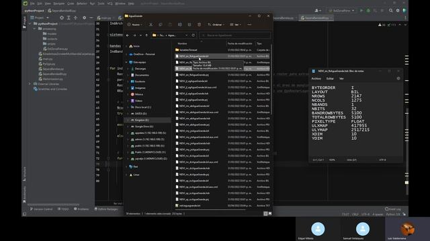Sort by the Nombre column header

(182, 44)
